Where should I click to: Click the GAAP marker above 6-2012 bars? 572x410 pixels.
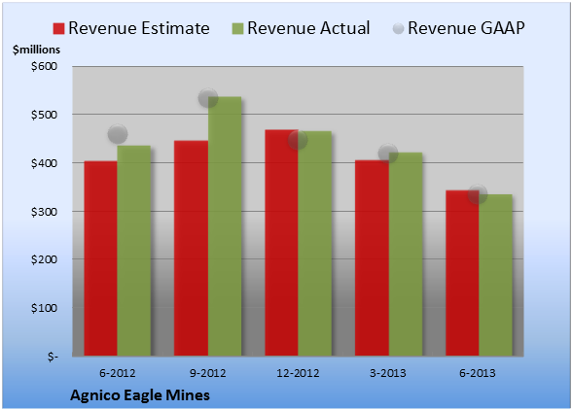118,134
